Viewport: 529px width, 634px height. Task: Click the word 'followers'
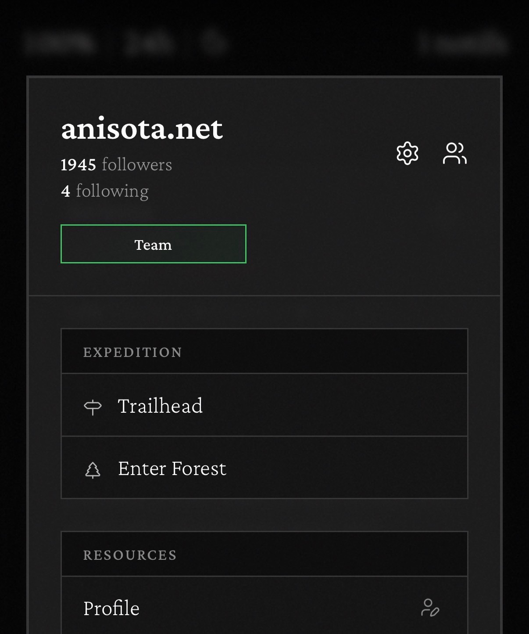click(x=137, y=165)
